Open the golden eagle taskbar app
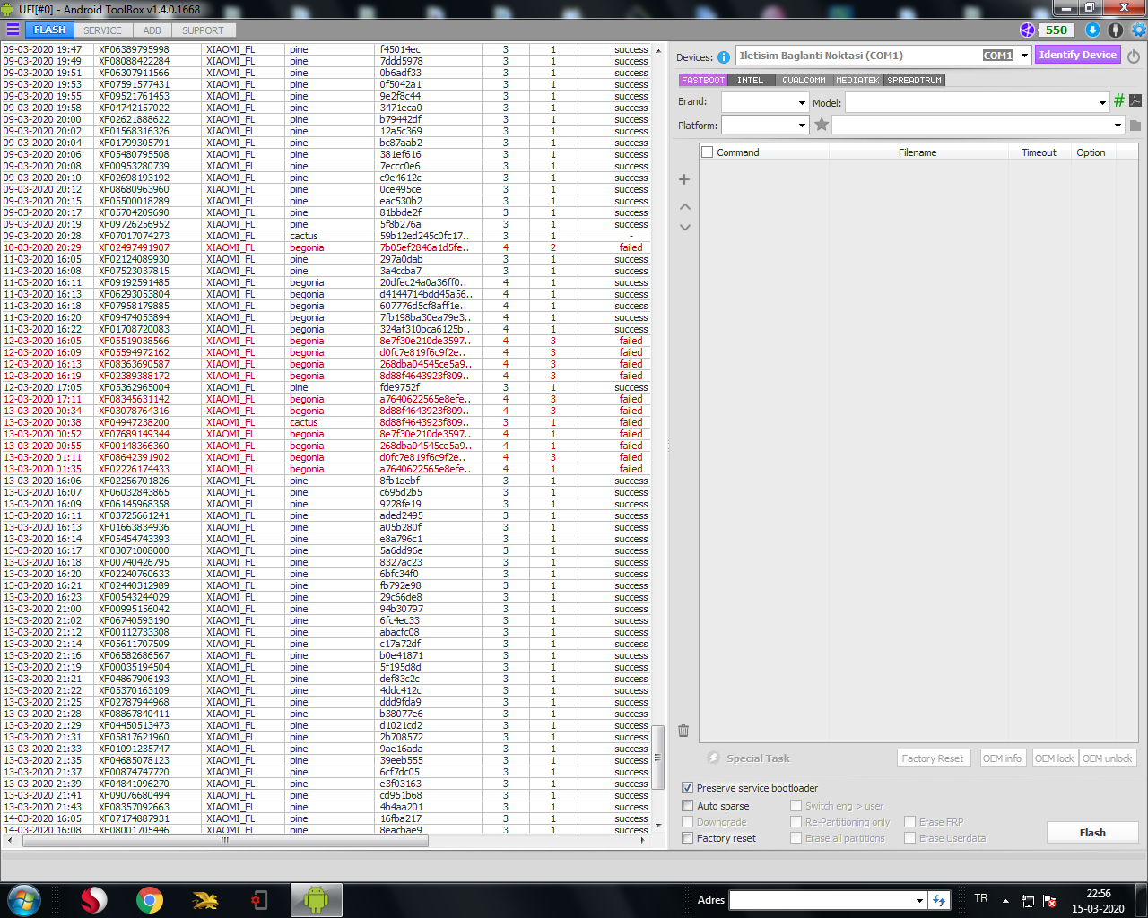1148x918 pixels. click(x=205, y=899)
